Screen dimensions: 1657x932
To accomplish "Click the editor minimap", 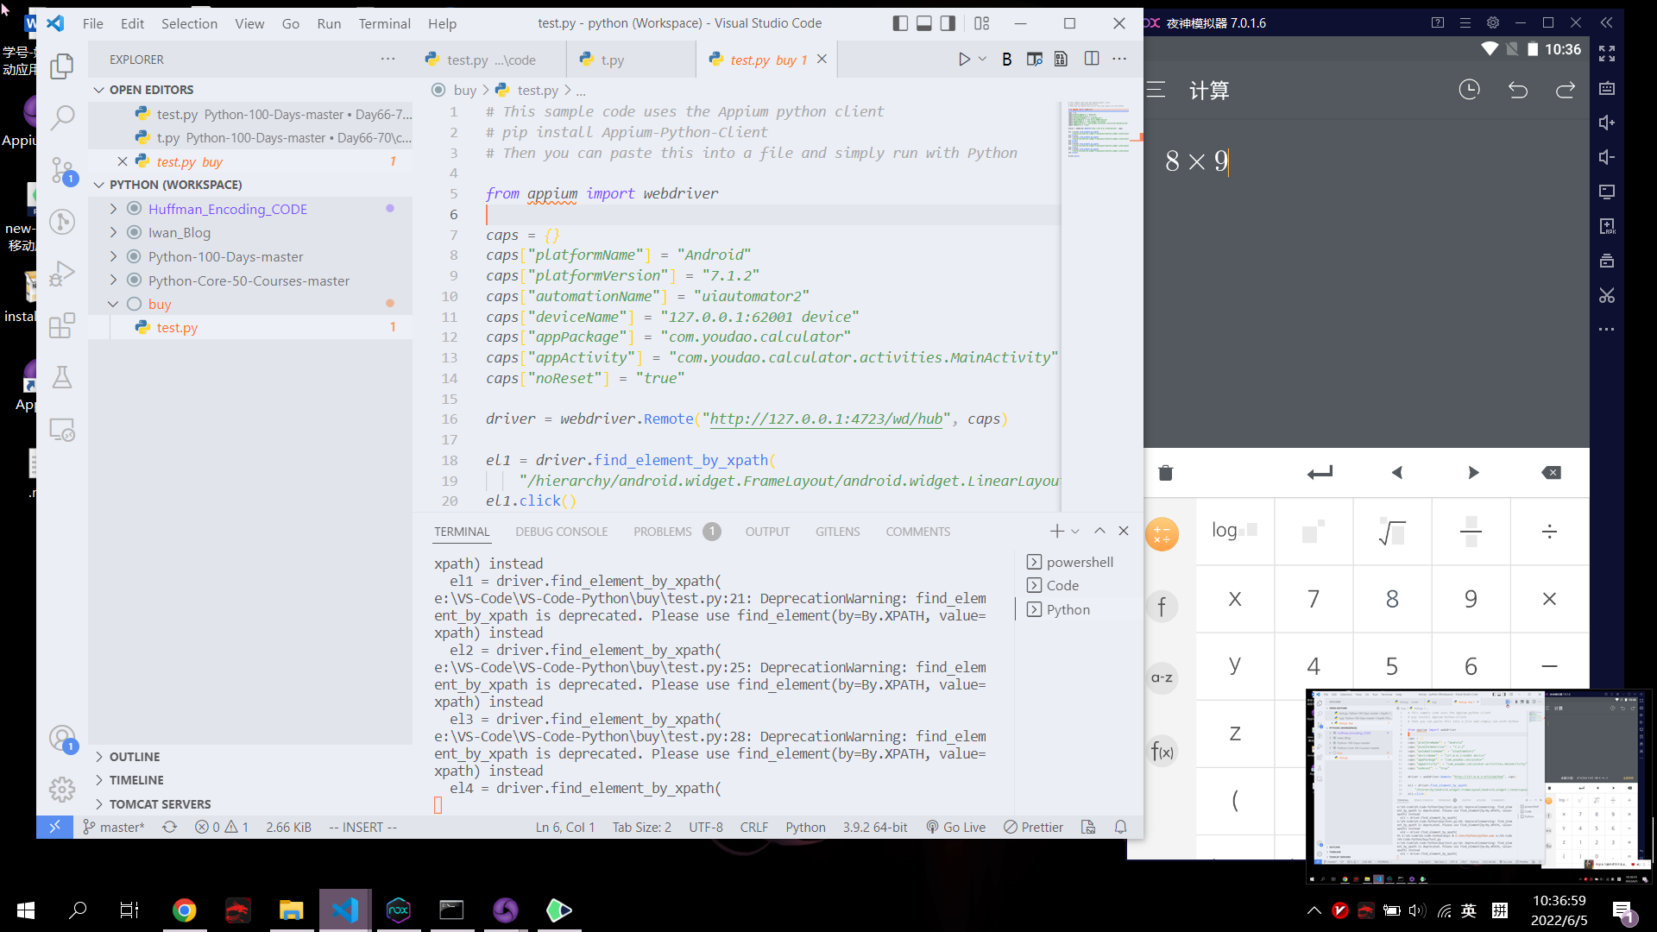I will coord(1099,129).
